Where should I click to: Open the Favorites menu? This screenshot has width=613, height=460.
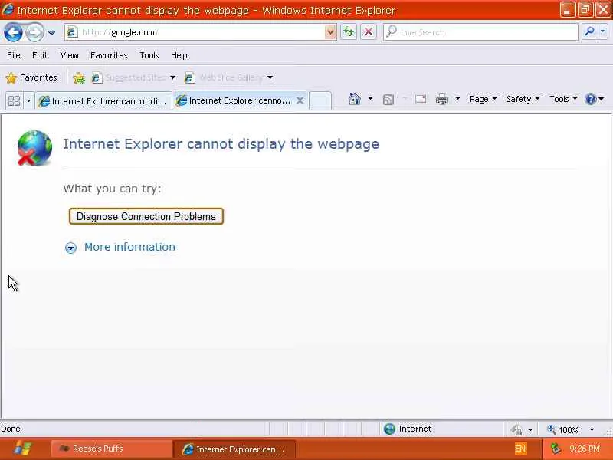click(109, 55)
